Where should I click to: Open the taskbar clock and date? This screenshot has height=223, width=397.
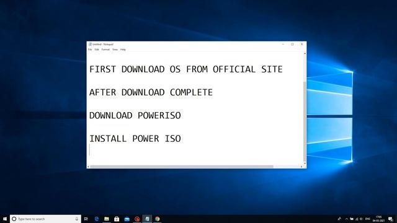tap(379, 219)
